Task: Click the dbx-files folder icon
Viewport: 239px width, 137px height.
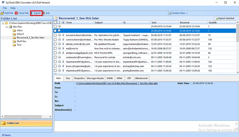Action: pyautogui.click(x=10, y=27)
